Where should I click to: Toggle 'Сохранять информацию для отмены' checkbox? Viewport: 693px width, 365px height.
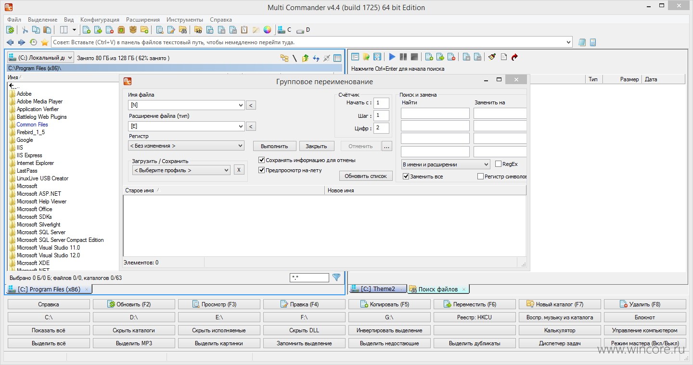(262, 160)
